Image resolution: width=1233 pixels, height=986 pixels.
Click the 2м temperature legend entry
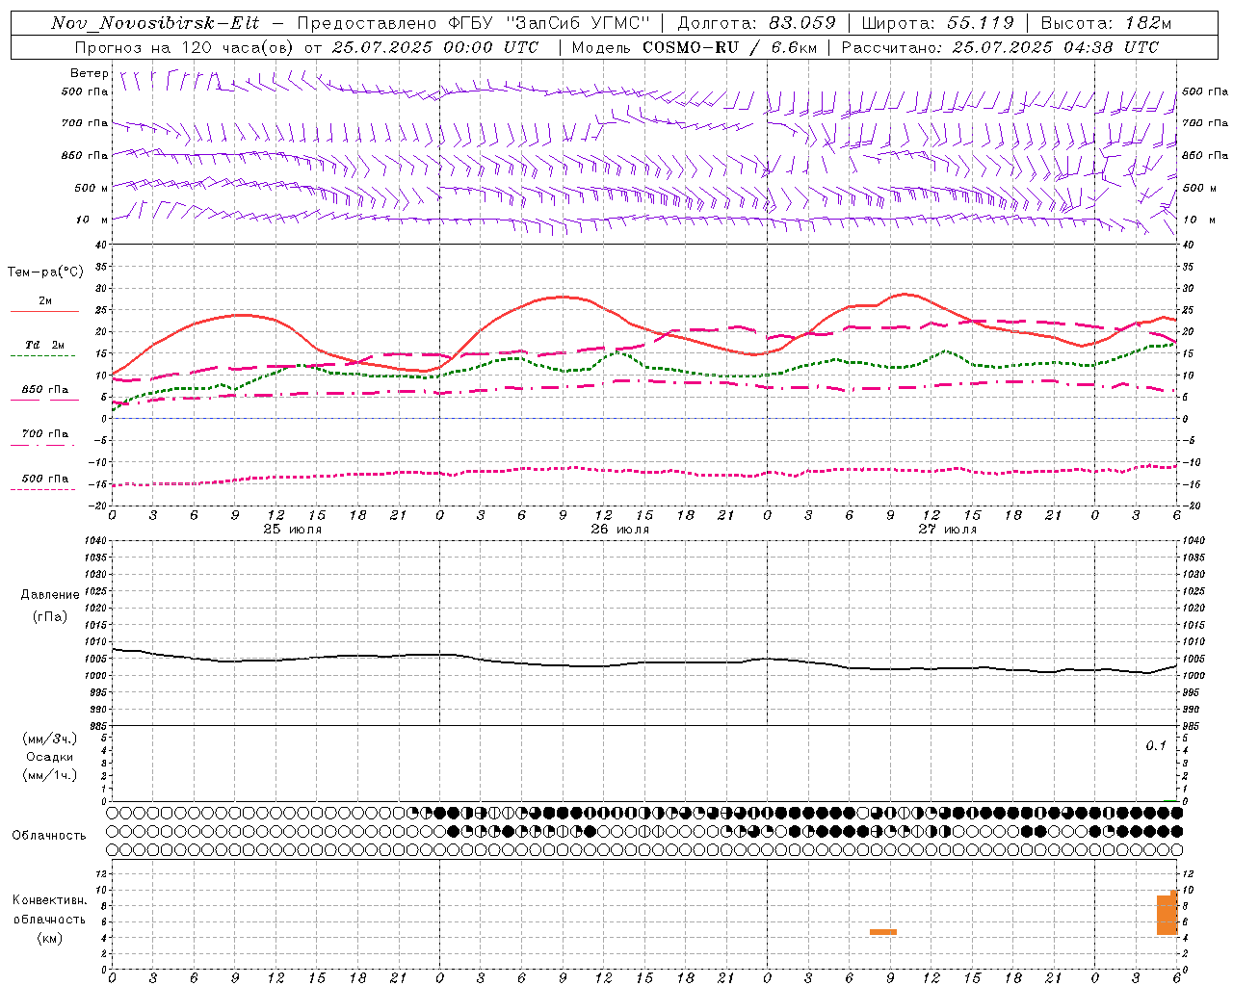tap(45, 301)
